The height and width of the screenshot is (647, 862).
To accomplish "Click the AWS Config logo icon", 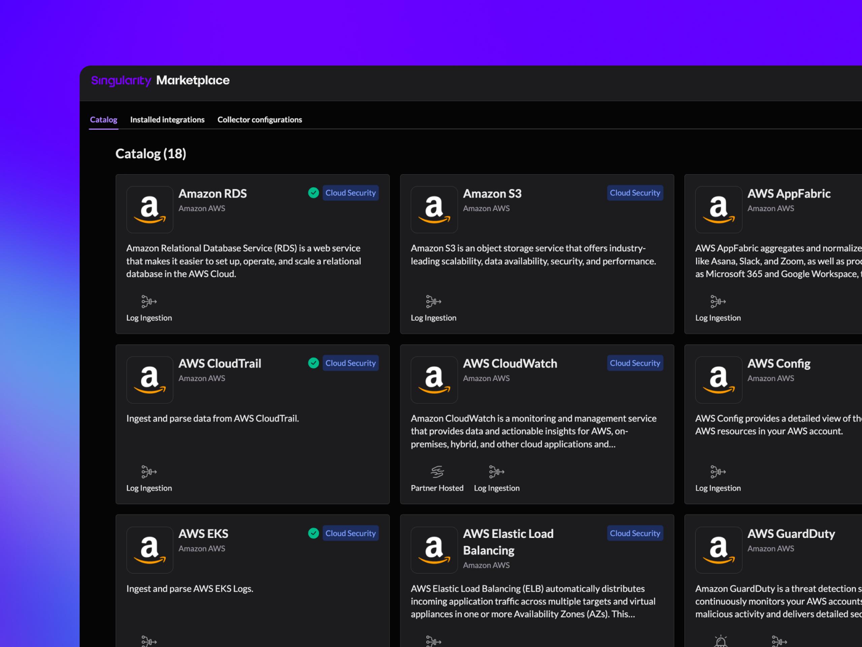I will pos(719,380).
